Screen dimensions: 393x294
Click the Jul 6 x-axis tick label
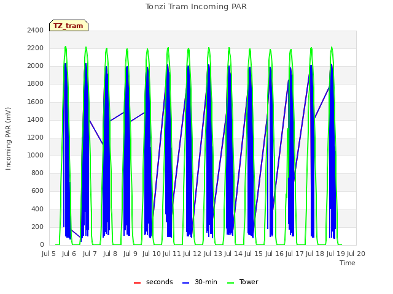tap(69, 254)
